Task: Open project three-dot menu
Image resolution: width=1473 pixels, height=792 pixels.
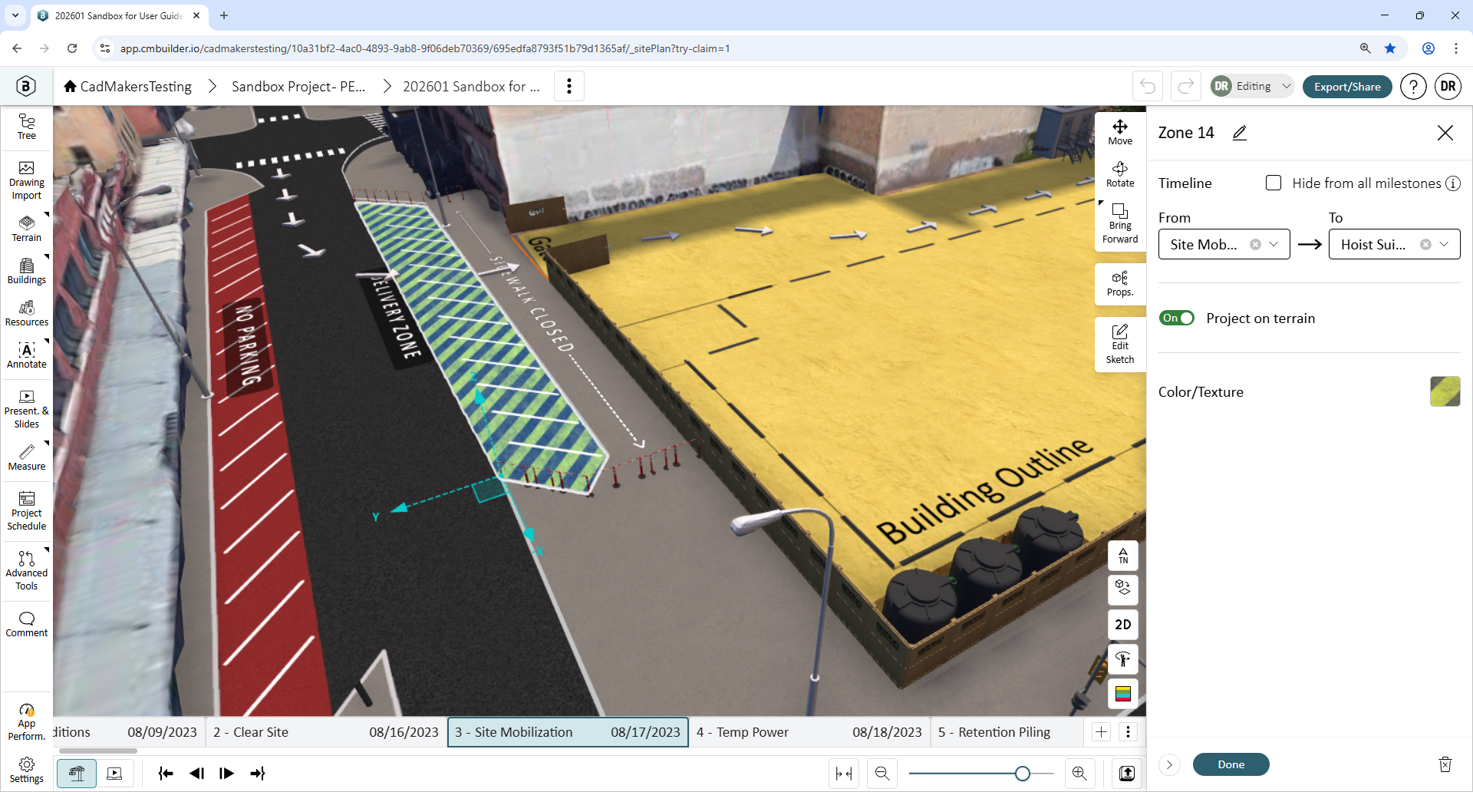Action: pyautogui.click(x=569, y=86)
